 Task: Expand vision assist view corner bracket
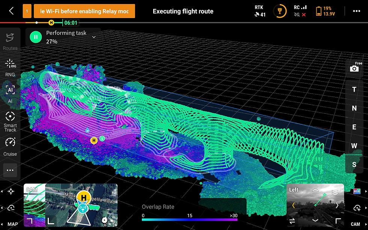coord(338,221)
